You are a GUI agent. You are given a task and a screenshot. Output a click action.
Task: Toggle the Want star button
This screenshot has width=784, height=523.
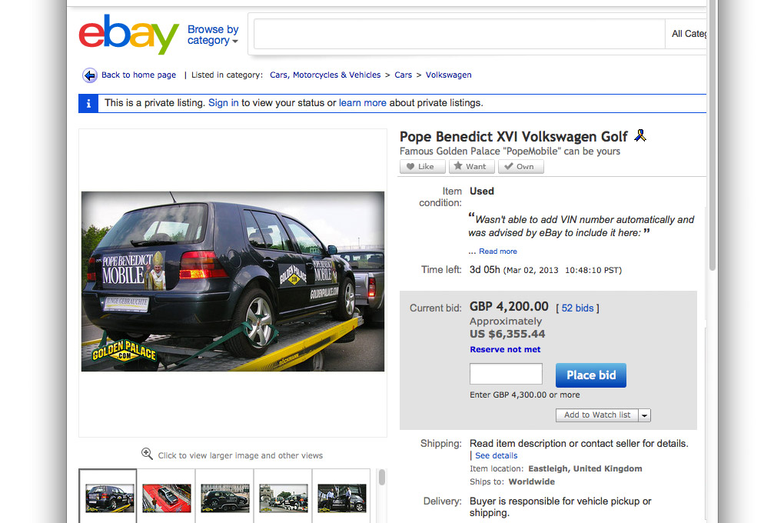coord(471,167)
